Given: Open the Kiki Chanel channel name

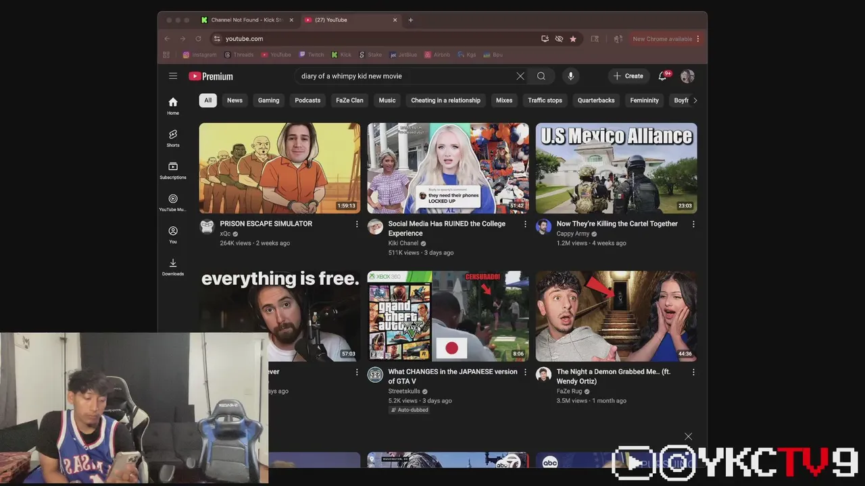Looking at the screenshot, I should 403,243.
